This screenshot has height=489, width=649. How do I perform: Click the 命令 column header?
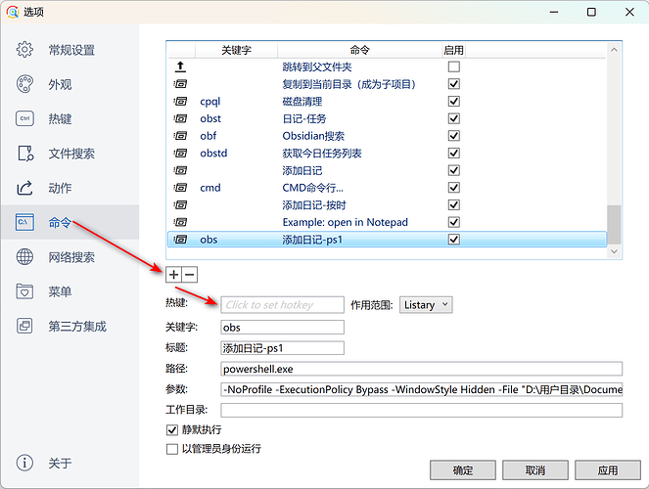[x=359, y=50]
